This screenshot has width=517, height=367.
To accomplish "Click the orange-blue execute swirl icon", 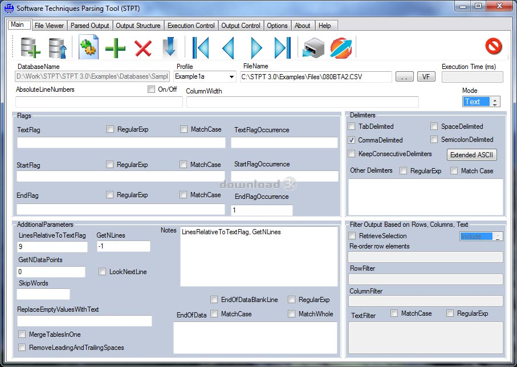I will click(x=341, y=48).
